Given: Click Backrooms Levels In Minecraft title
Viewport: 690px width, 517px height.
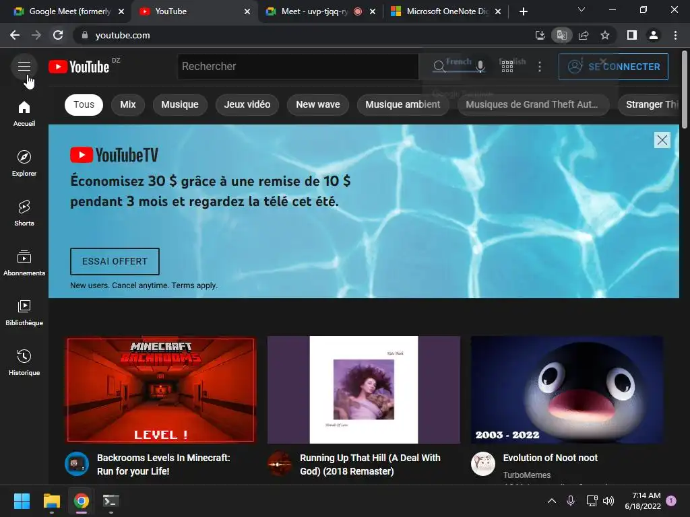Looking at the screenshot, I should click(163, 464).
